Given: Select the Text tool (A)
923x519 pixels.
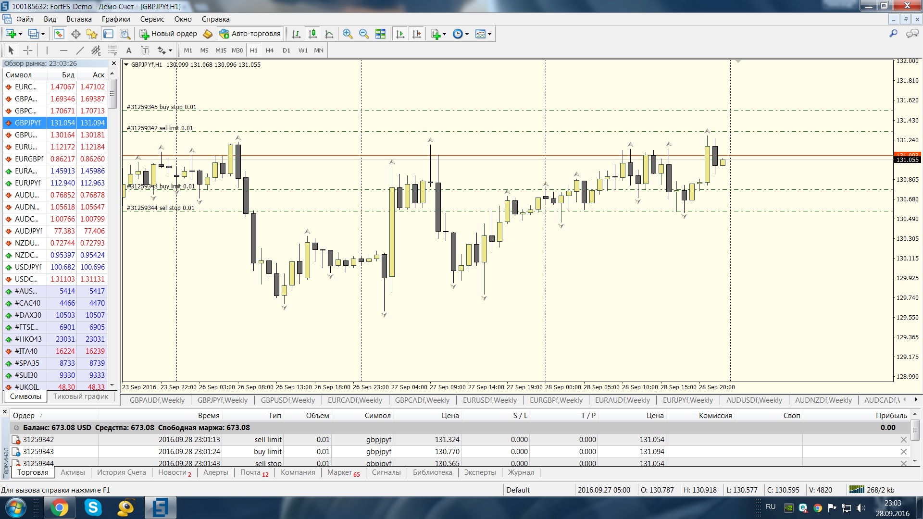Looking at the screenshot, I should point(128,50).
